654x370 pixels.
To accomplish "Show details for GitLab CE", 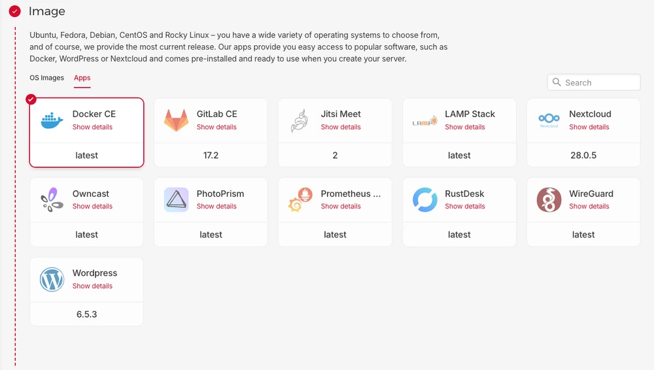I will coord(216,127).
